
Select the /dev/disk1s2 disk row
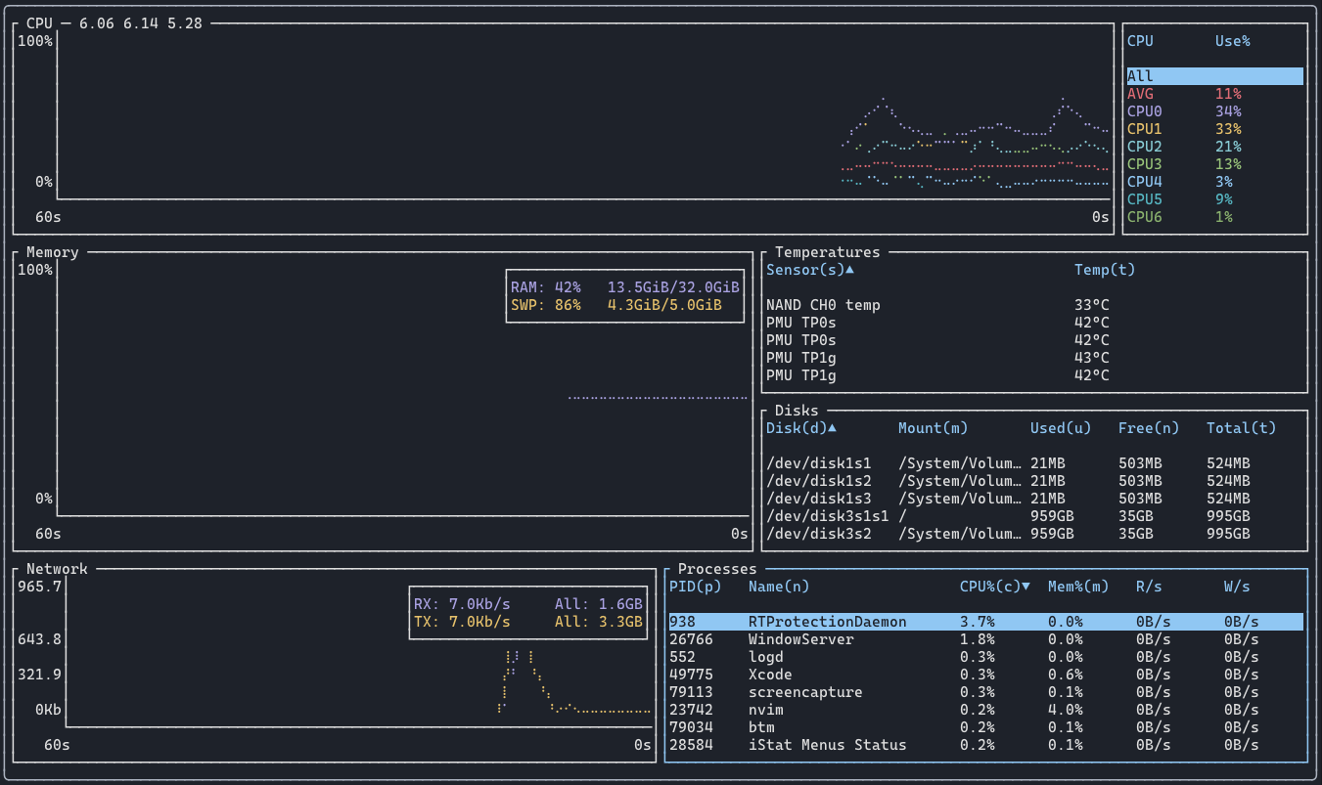tap(1034, 481)
